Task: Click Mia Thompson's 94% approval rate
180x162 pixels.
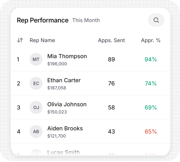Action: tap(151, 59)
